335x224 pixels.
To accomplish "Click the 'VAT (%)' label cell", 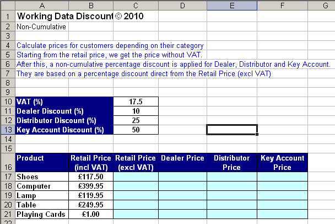I will point(64,102).
